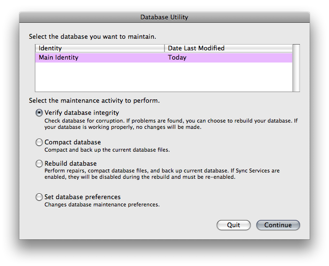The width and height of the screenshot is (329, 266).
Task: Sort by Date Last Modified column header
Action: point(228,48)
